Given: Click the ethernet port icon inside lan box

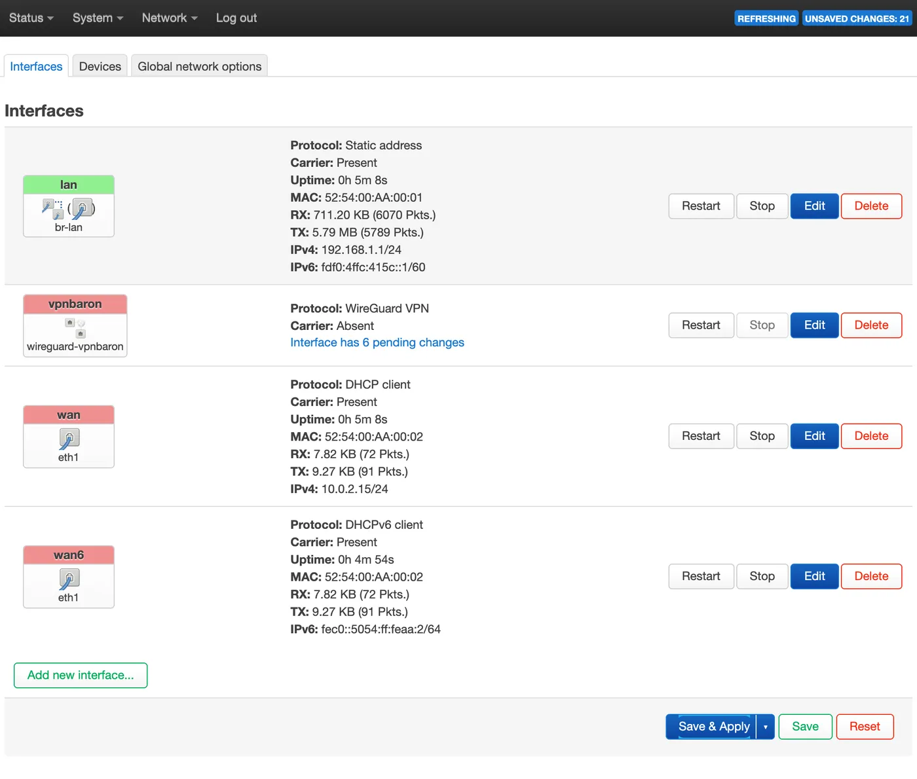Looking at the screenshot, I should point(82,209).
